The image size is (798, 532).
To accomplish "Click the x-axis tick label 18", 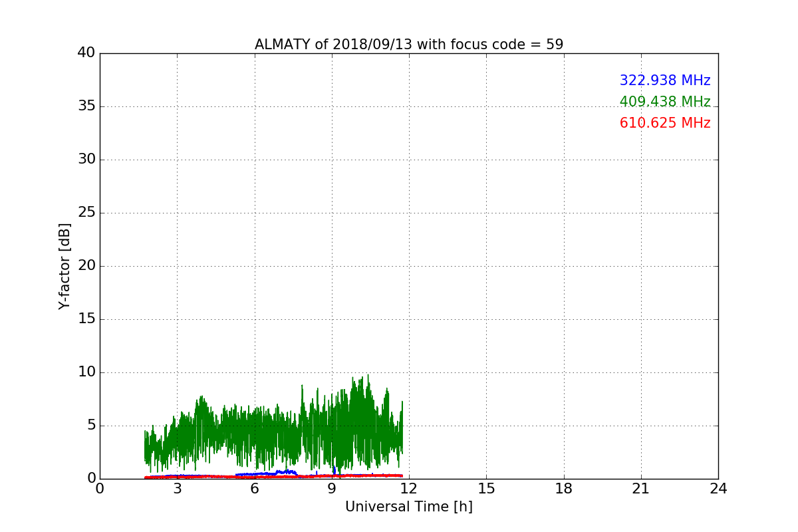I will 564,489.
